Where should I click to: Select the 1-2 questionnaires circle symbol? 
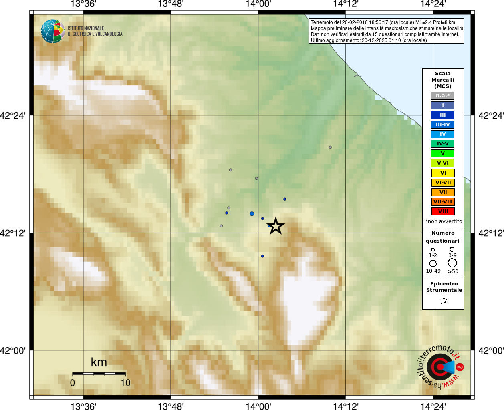pos(433,250)
